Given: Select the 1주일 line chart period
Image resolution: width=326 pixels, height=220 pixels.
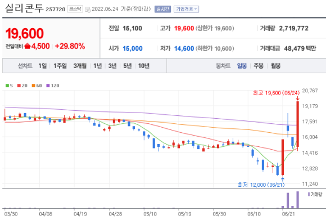Looking at the screenshot, I should click(x=60, y=66).
